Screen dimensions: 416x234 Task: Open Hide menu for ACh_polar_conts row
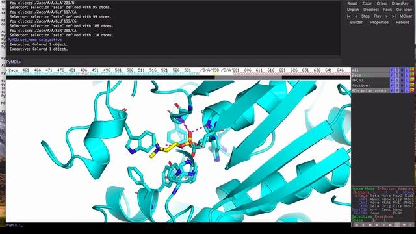(x=402, y=91)
